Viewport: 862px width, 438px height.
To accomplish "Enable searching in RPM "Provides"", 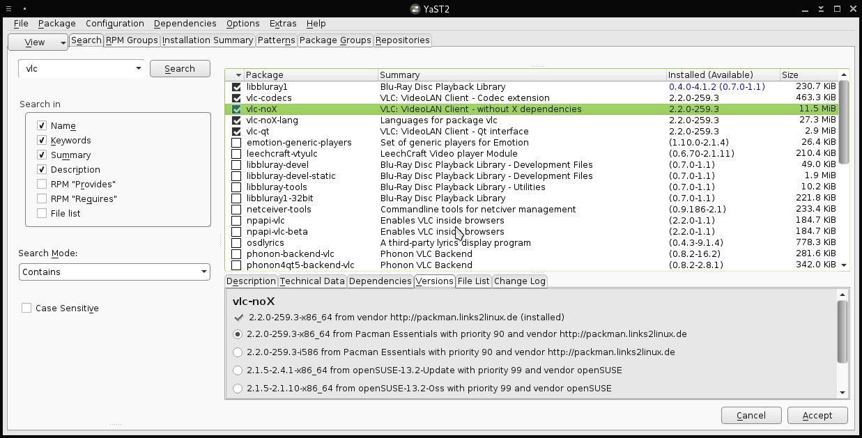I will coord(42,185).
